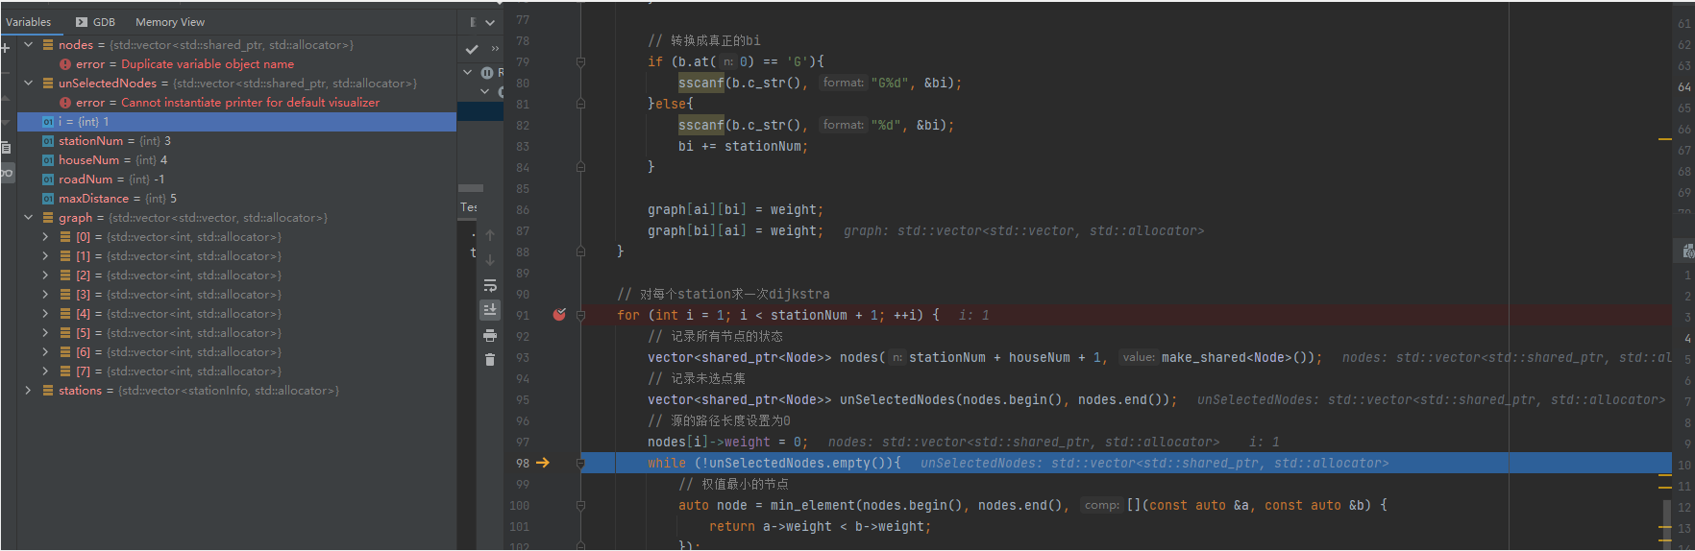Click the execution point arrow at line 98
This screenshot has width=1695, height=551.
tap(543, 463)
